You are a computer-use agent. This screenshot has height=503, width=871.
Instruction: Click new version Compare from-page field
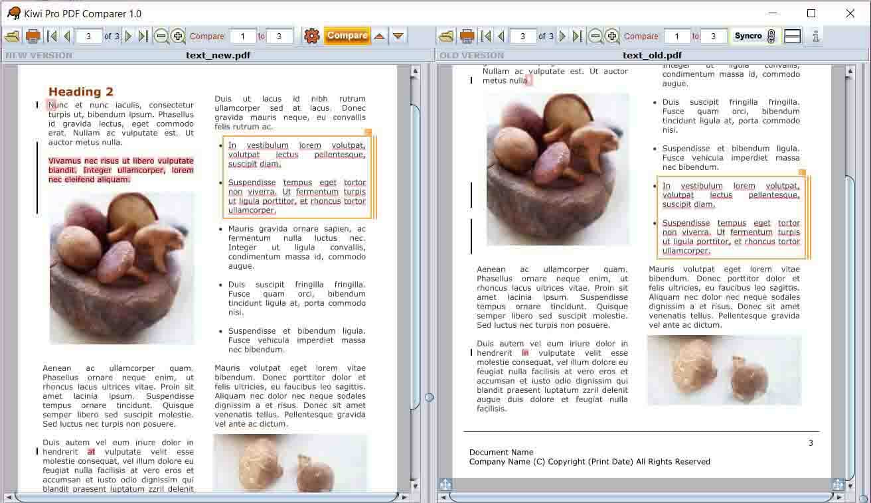pyautogui.click(x=243, y=36)
